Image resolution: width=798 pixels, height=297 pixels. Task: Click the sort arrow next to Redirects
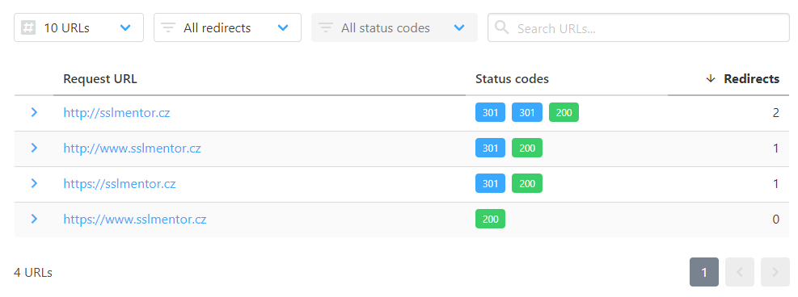(711, 79)
